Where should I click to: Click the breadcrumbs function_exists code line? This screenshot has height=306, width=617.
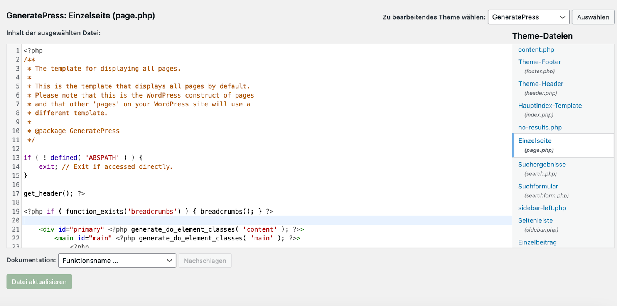(148, 212)
